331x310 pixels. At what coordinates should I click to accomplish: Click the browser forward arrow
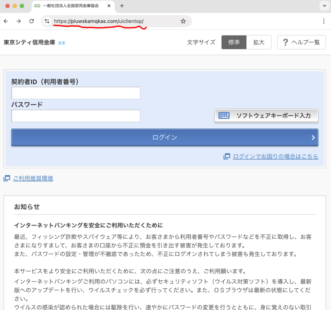pos(18,21)
